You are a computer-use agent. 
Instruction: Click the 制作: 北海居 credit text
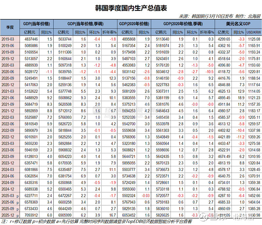pyautogui.click(x=244, y=14)
